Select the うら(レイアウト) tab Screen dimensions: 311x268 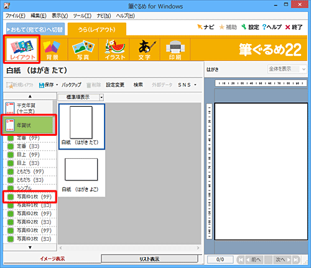pyautogui.click(x=97, y=30)
